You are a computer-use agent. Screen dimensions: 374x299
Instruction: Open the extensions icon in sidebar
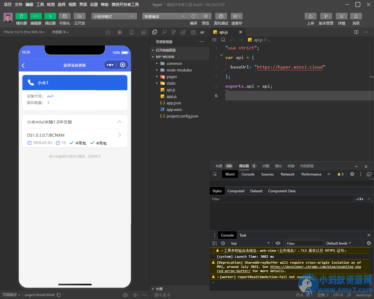(183, 32)
